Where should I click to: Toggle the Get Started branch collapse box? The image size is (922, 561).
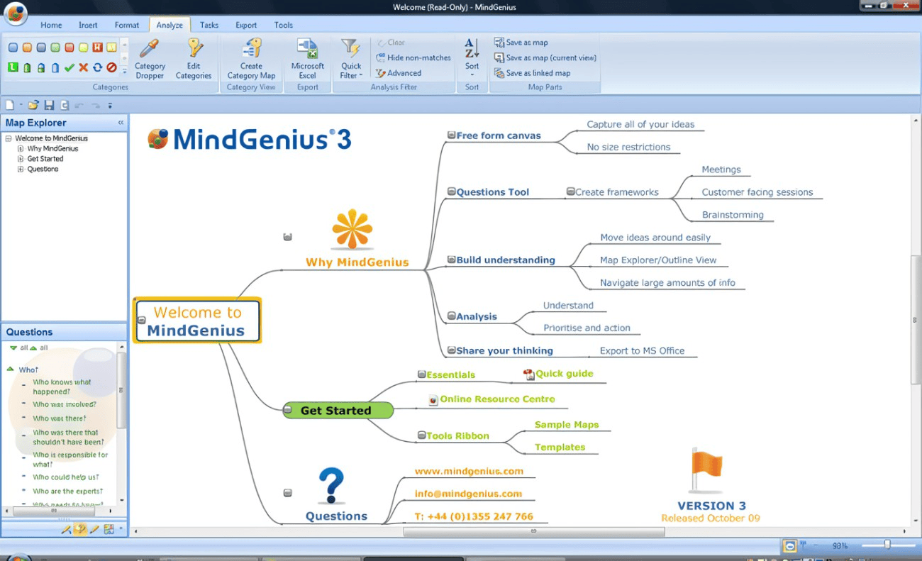(x=287, y=410)
